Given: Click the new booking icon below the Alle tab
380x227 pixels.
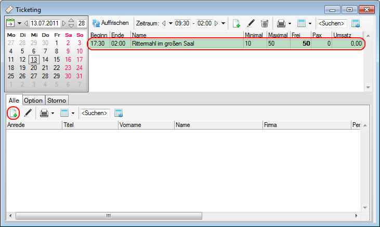Looking at the screenshot, I should (13, 112).
